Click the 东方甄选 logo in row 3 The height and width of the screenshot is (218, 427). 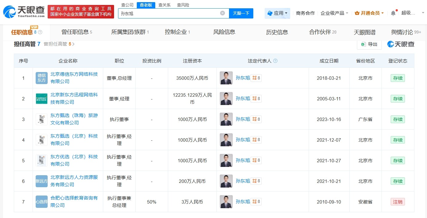pyautogui.click(x=42, y=119)
